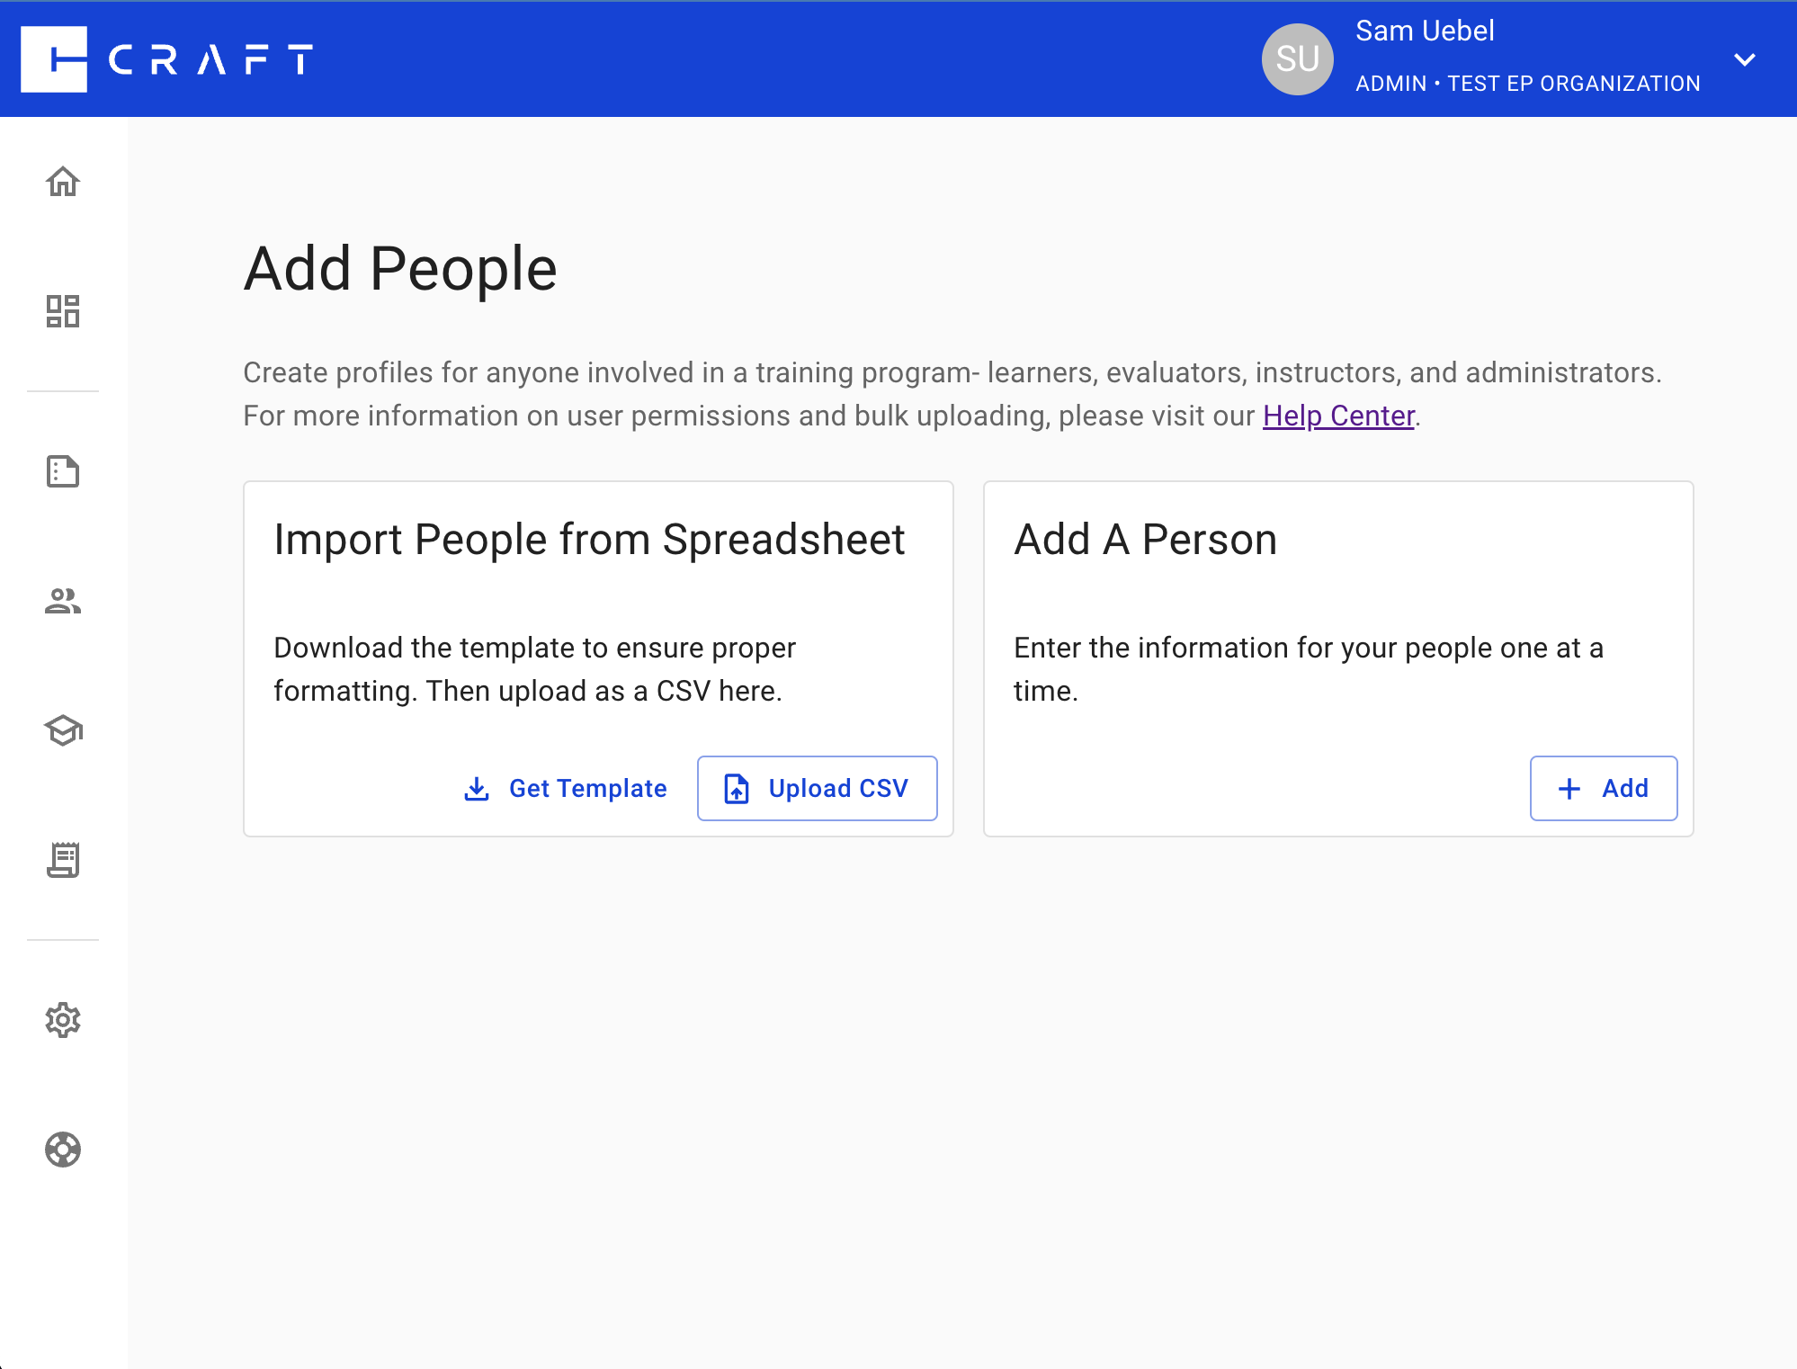Screen dimensions: 1797x1369
Task: Click the globe icon at sidebar bottom
Action: (63, 1150)
